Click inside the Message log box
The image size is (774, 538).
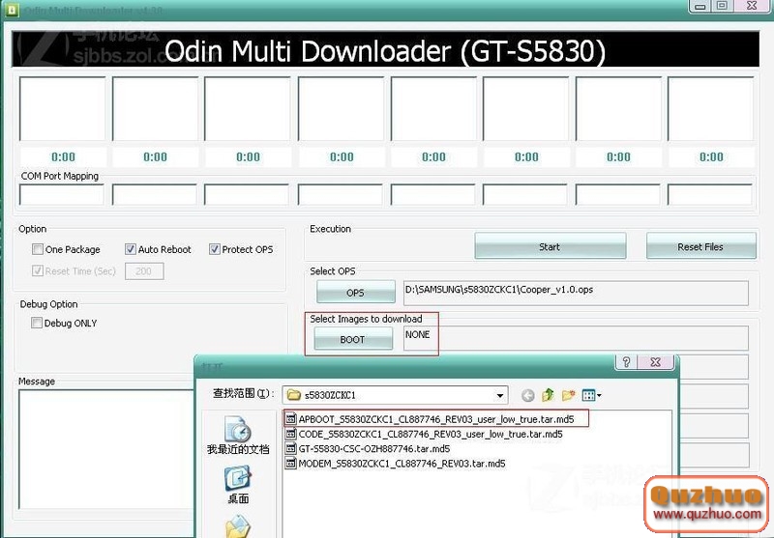(106, 449)
